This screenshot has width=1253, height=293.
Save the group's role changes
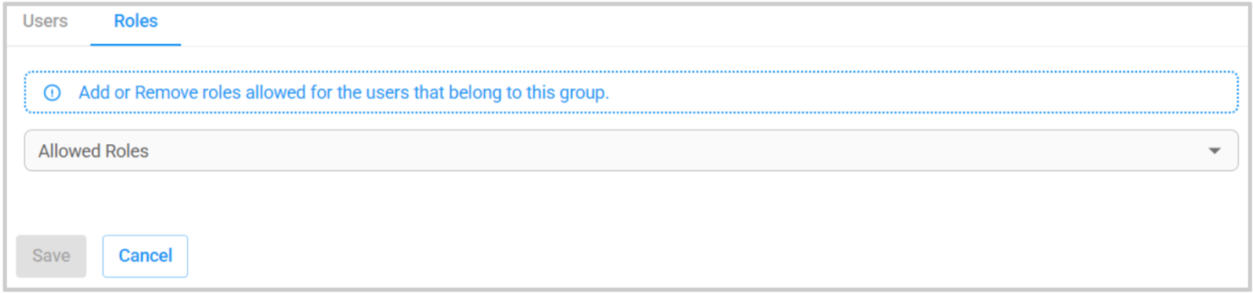click(51, 256)
